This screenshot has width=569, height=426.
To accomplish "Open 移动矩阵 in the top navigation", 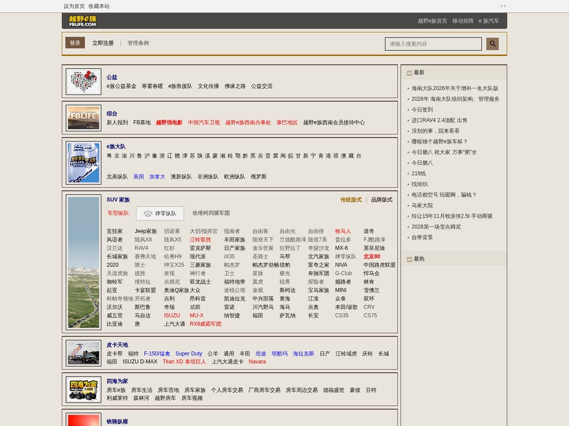I will 463,21.
